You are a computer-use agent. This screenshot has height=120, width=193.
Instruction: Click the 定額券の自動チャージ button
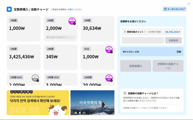pyautogui.click(x=168, y=66)
